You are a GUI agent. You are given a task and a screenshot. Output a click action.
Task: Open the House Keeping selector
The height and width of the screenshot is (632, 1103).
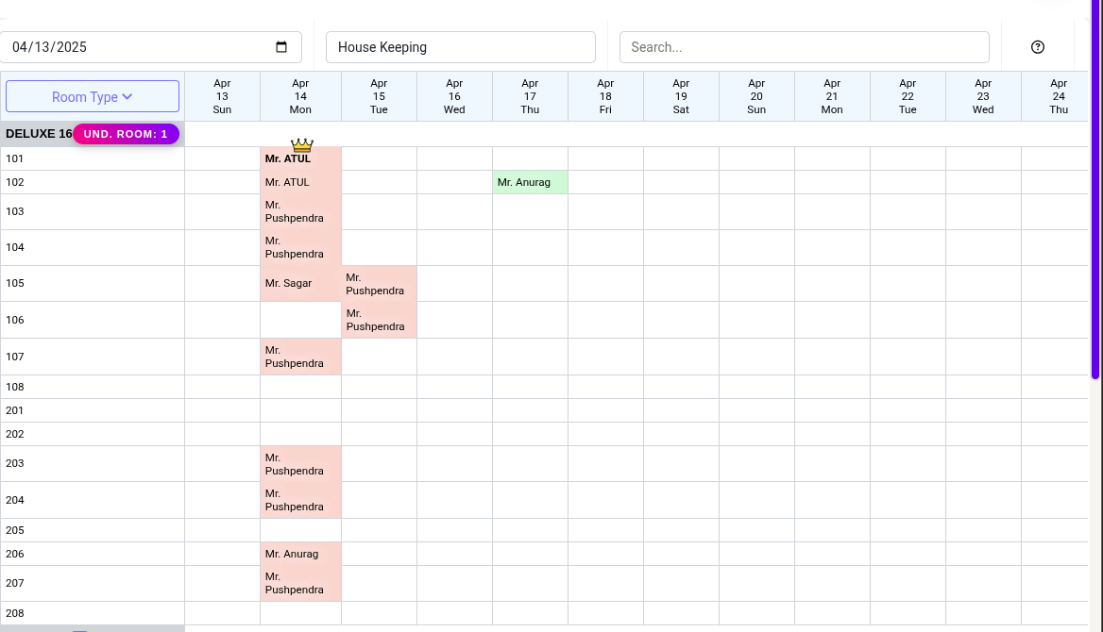point(460,46)
